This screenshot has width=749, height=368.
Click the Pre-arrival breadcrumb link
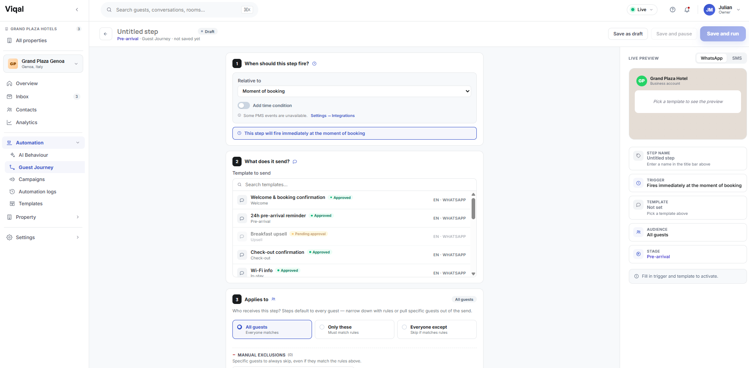tap(128, 39)
